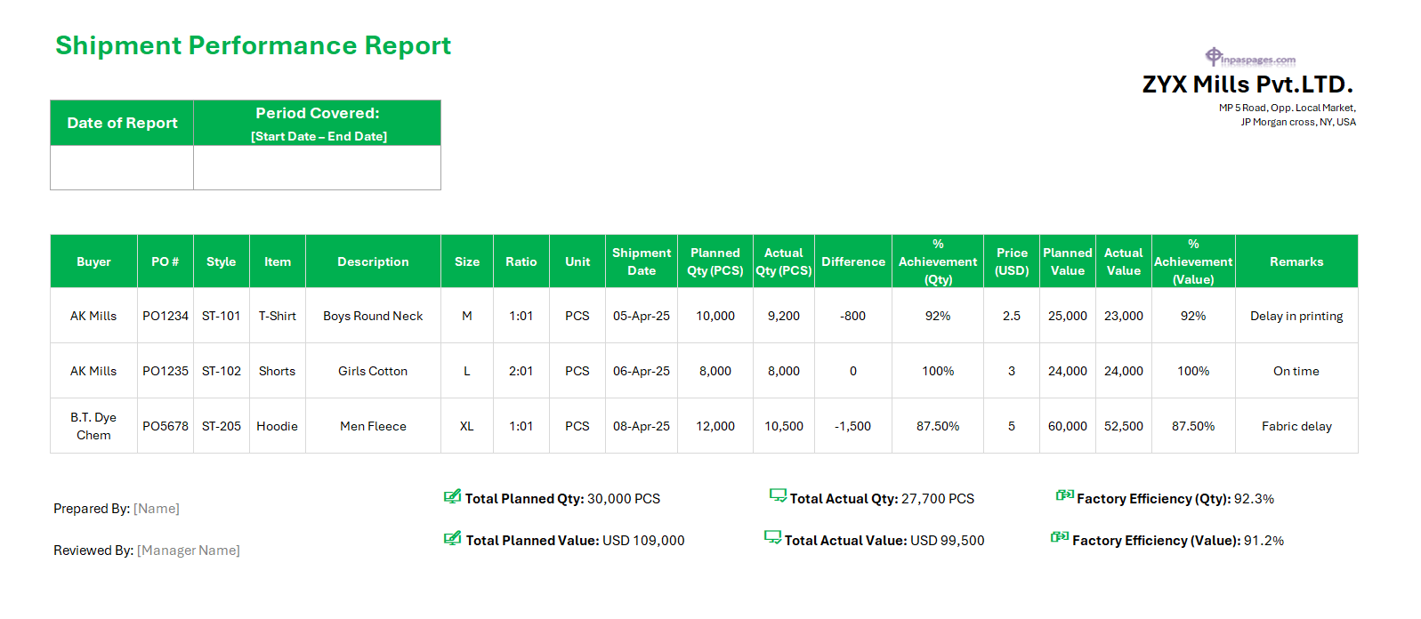The image size is (1421, 619).
Task: Click the 'Delay in printing' remark cell
Action: 1296,316
